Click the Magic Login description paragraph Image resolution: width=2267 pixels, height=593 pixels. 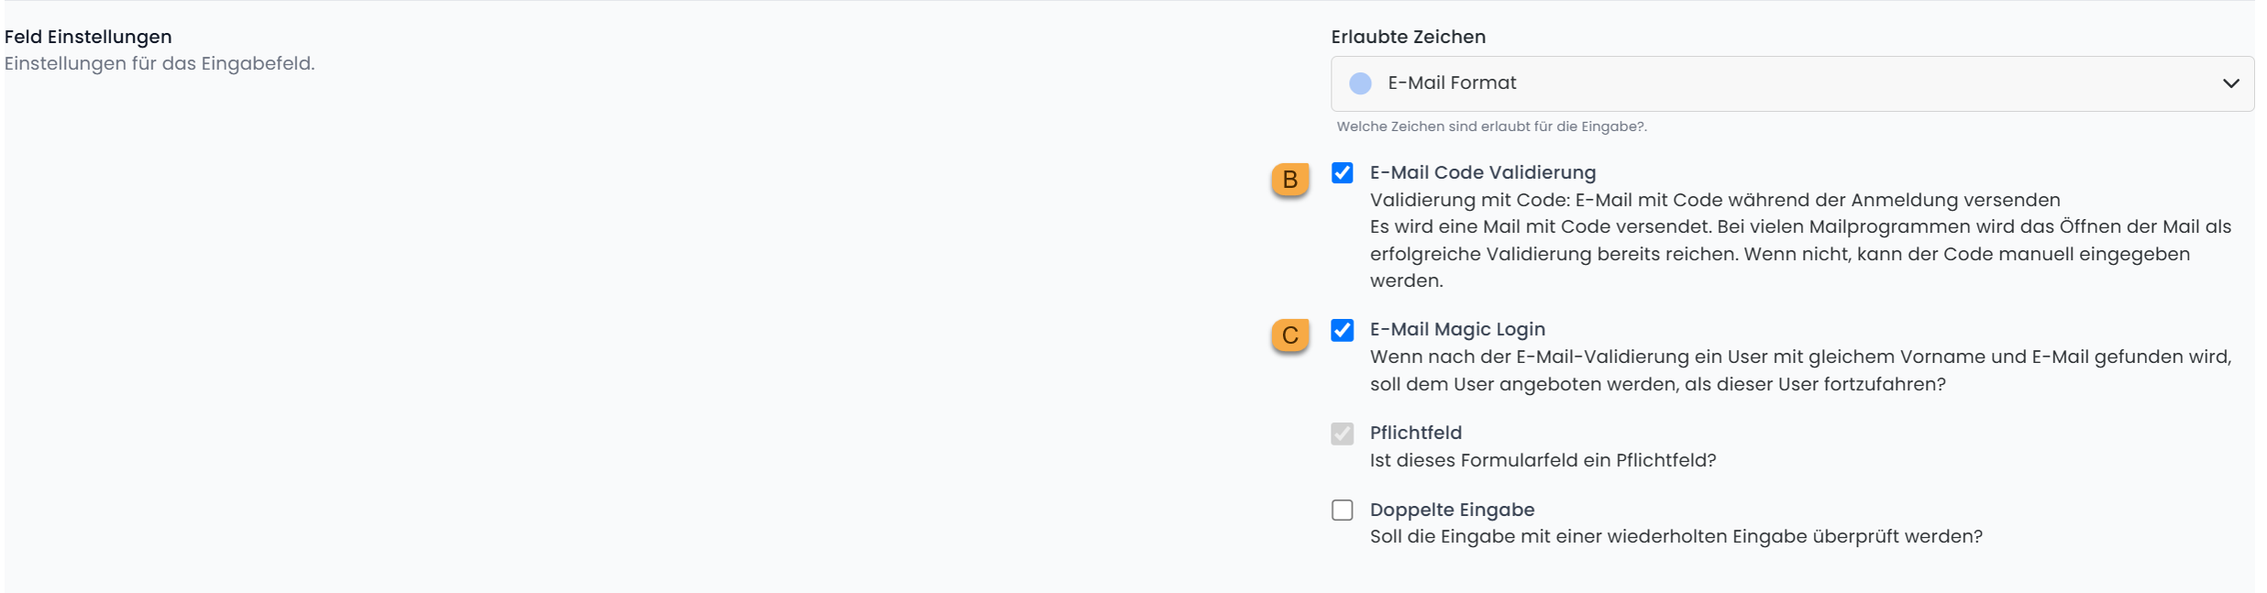1799,370
